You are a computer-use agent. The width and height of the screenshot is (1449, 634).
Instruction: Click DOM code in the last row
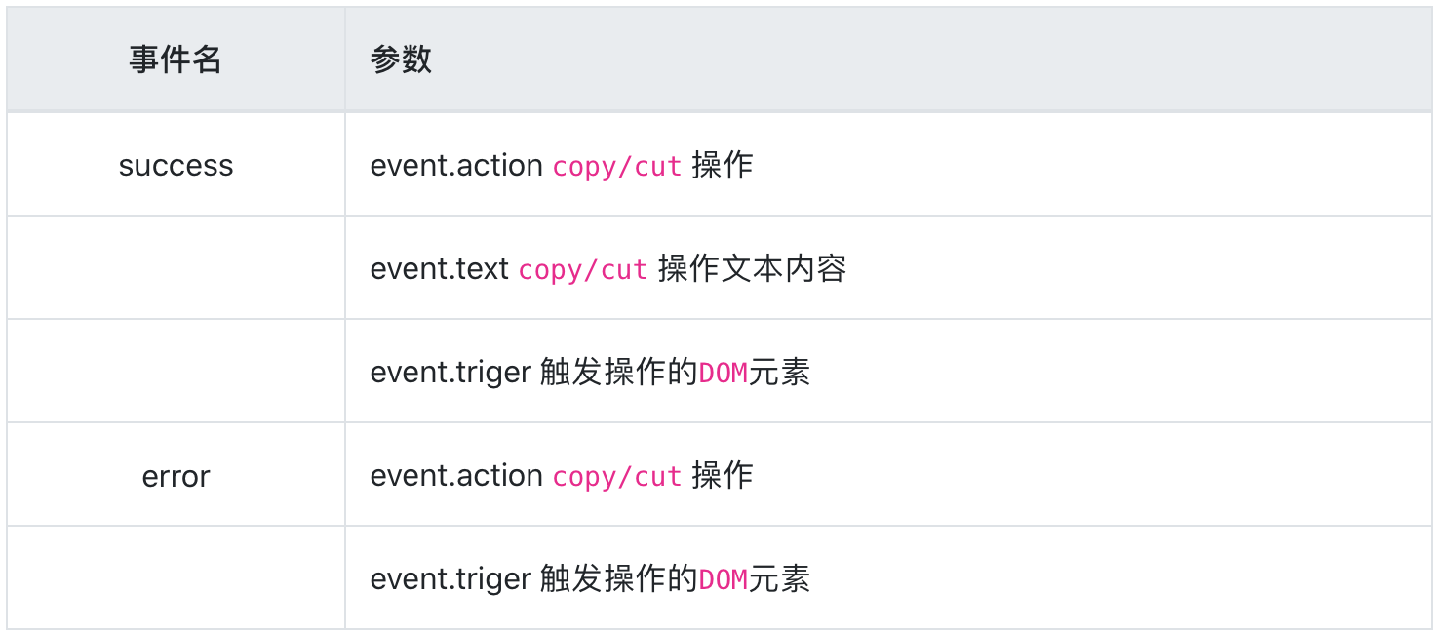coord(724,579)
